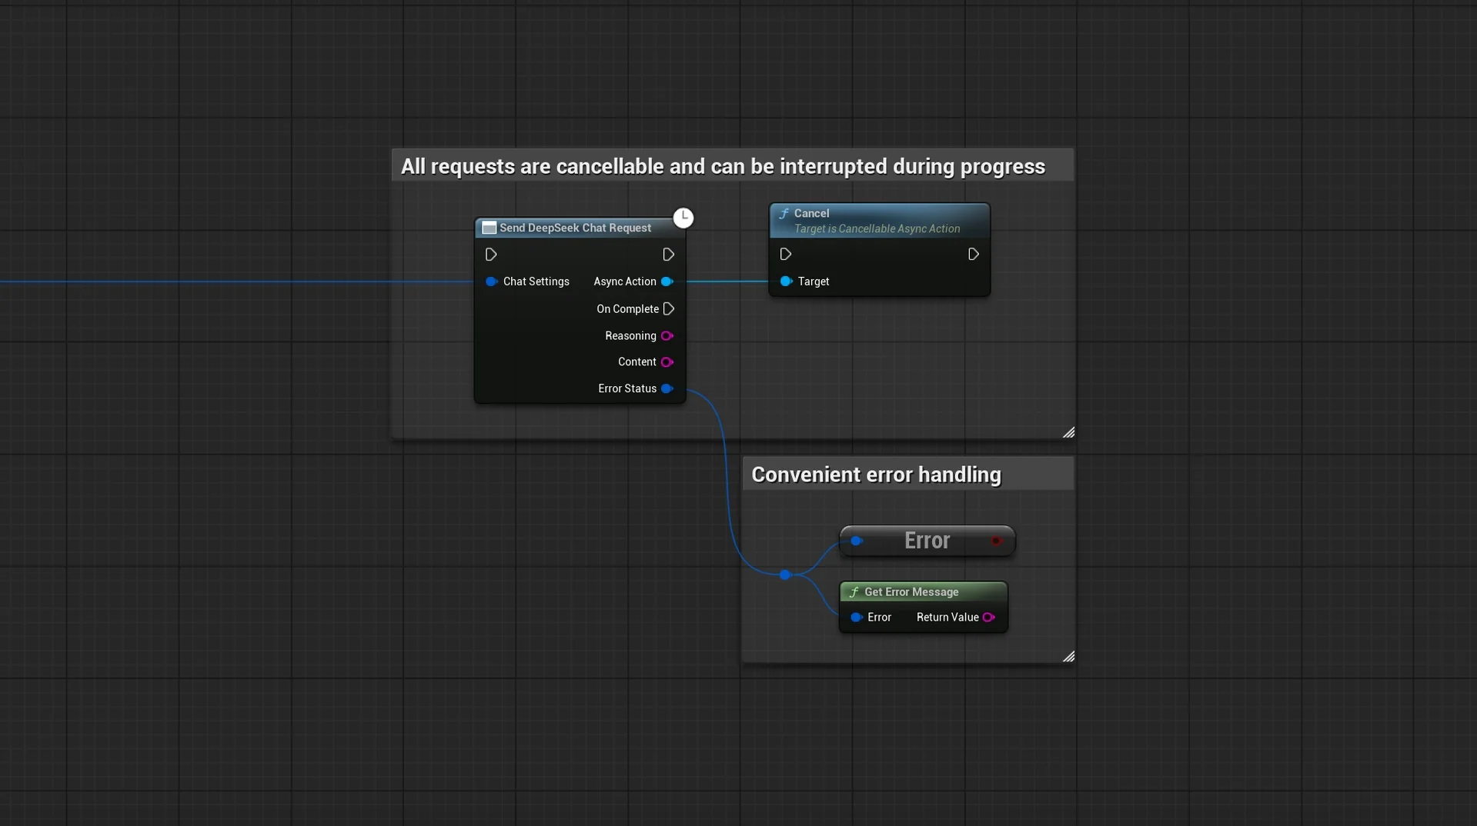
Task: Select the 'All requests are cancellable' comment title
Action: pos(723,167)
